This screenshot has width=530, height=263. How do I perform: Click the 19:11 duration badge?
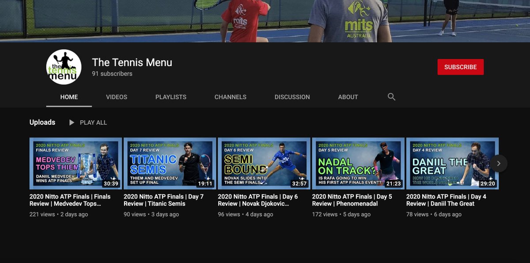(204, 183)
